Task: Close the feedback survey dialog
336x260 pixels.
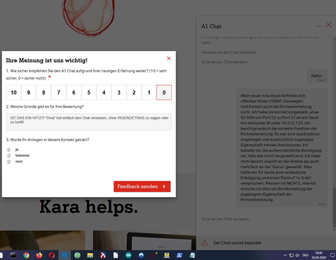Action: [169, 58]
